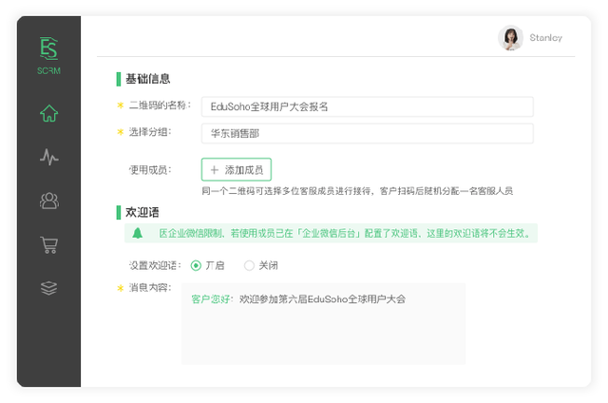Open the customers group icon in sidebar
This screenshot has height=403, width=608.
coord(48,201)
